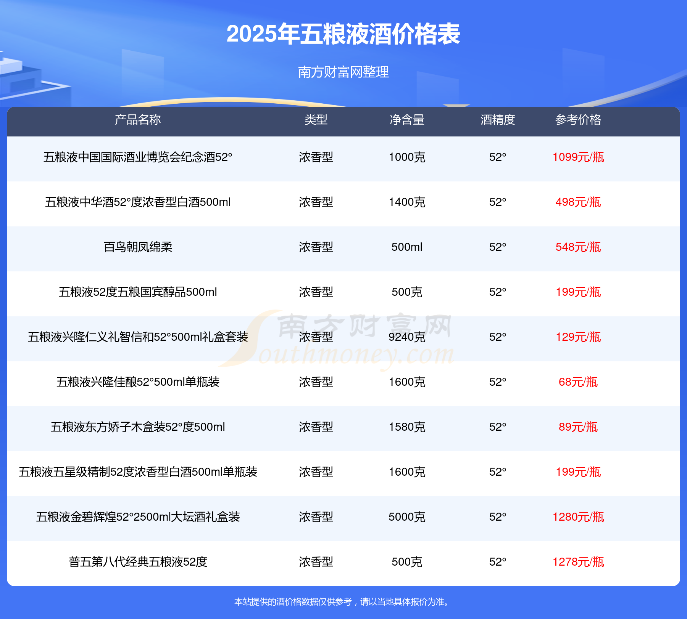The image size is (687, 619).
Task: Click 1600克 in the 五星级精制 row
Action: [407, 472]
